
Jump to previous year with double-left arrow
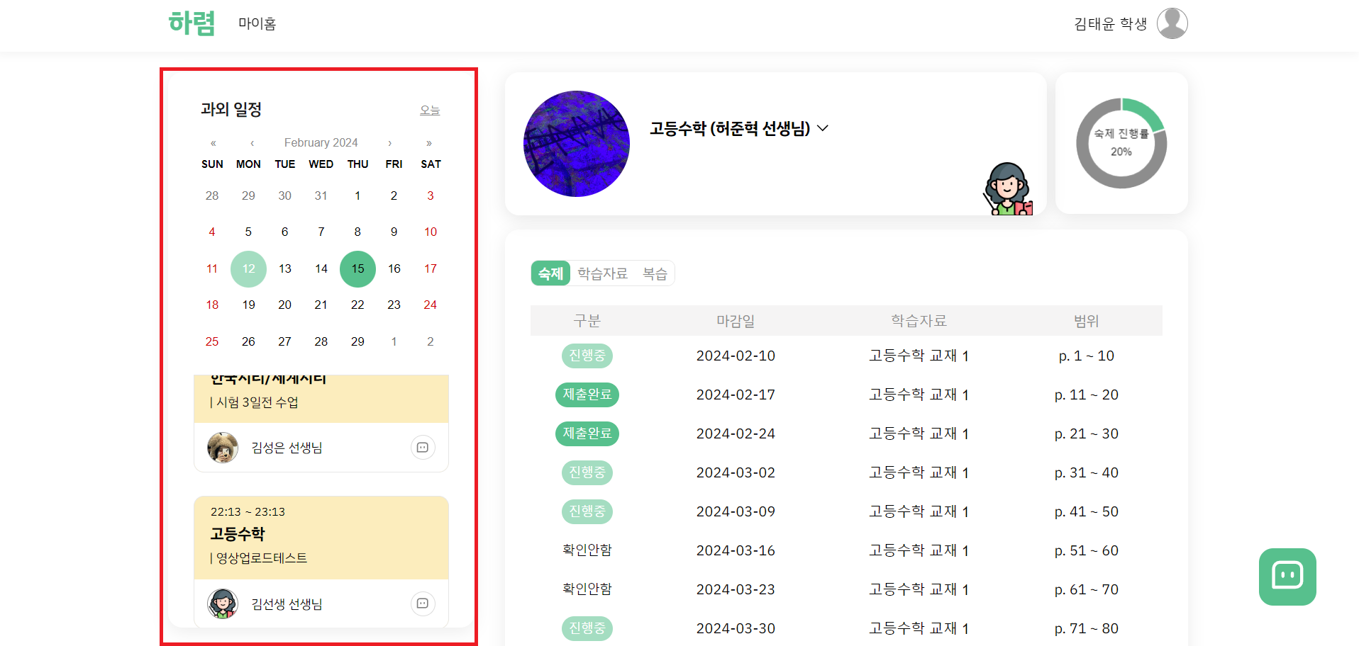pyautogui.click(x=213, y=143)
